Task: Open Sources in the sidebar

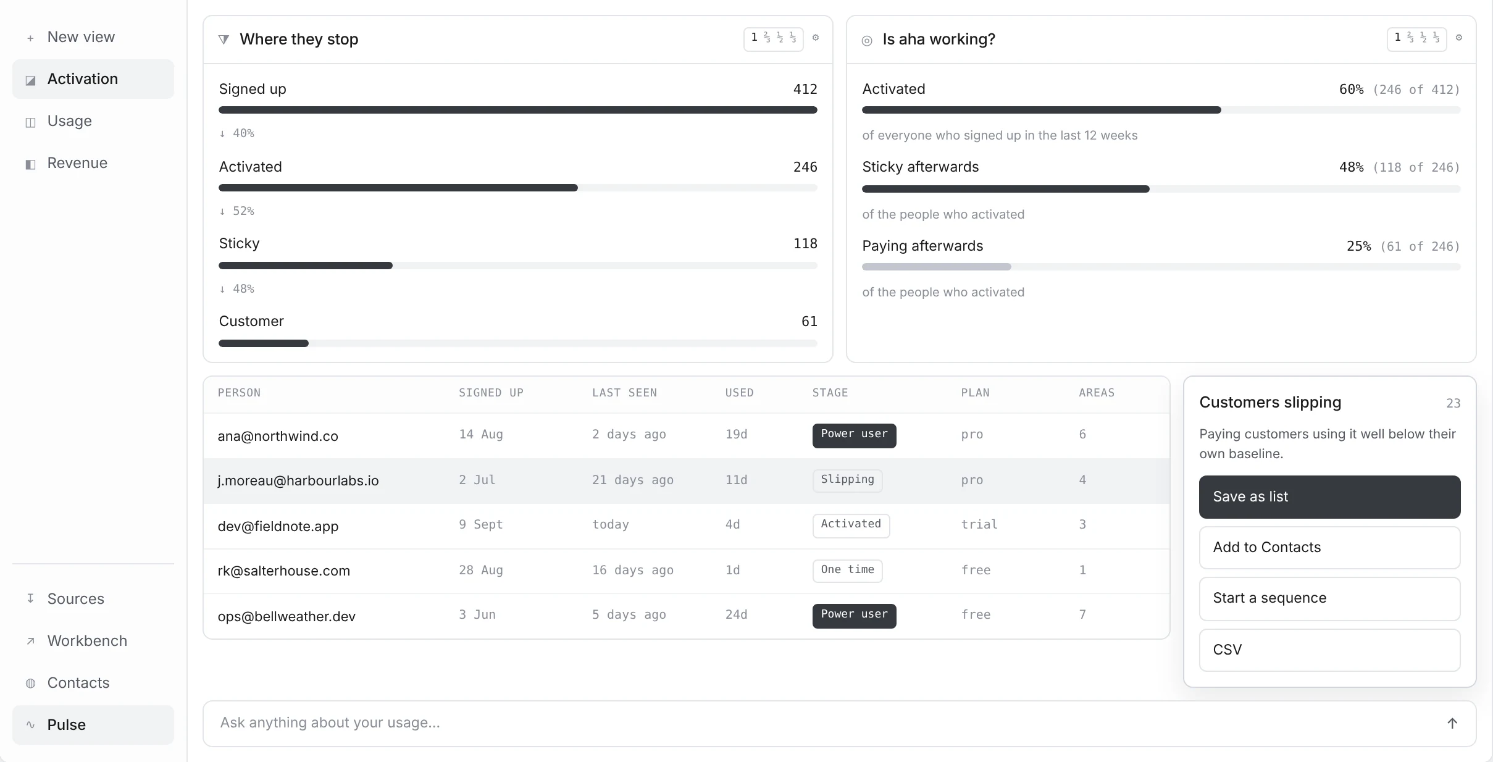Action: point(93,599)
